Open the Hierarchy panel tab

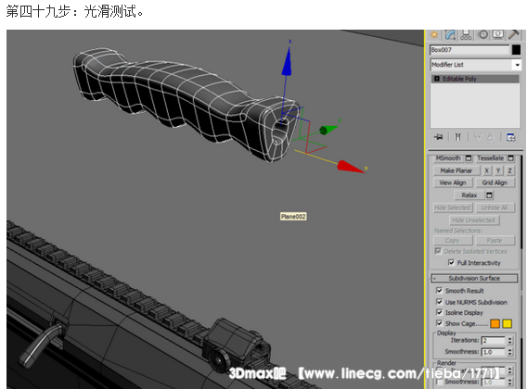(x=466, y=34)
